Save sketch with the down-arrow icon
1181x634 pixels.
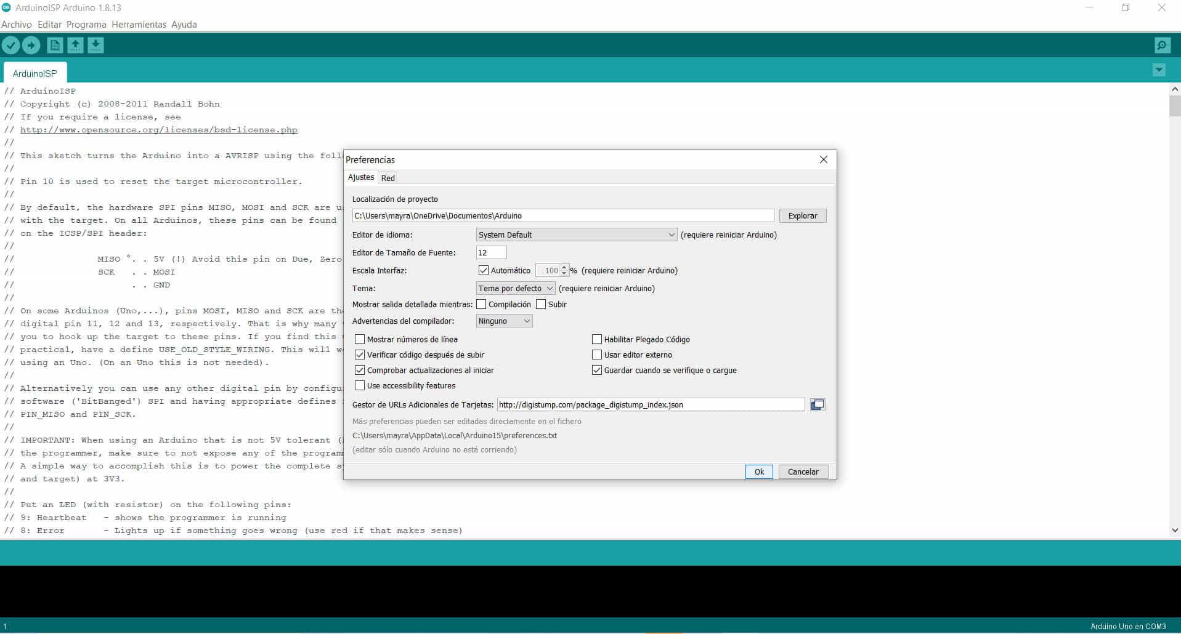pyautogui.click(x=95, y=45)
